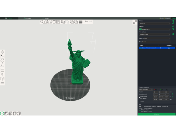
Task: Click the trash can delete icon
Action: tap(54, 22)
